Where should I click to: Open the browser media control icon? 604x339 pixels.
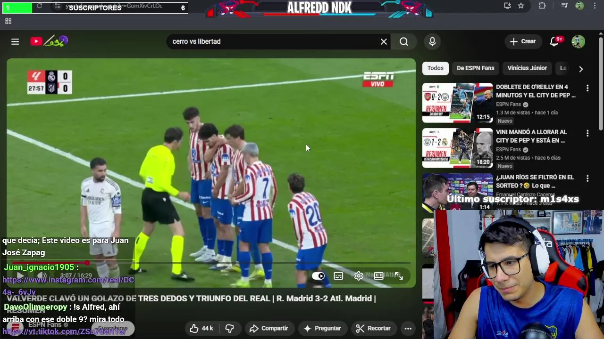point(564,6)
